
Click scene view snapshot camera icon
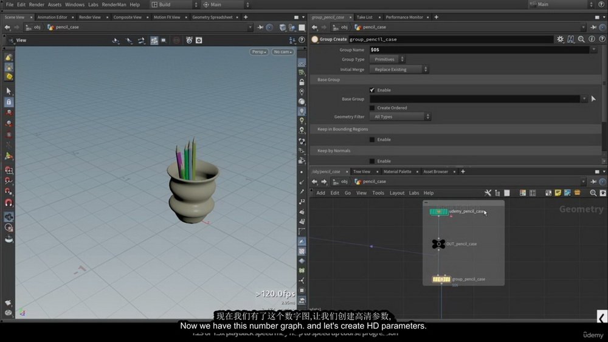click(189, 40)
